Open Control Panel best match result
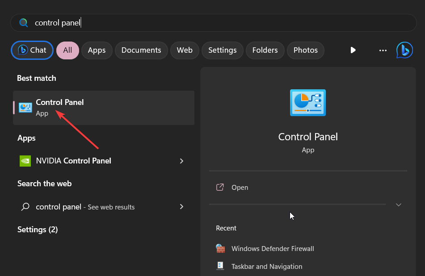 point(104,108)
